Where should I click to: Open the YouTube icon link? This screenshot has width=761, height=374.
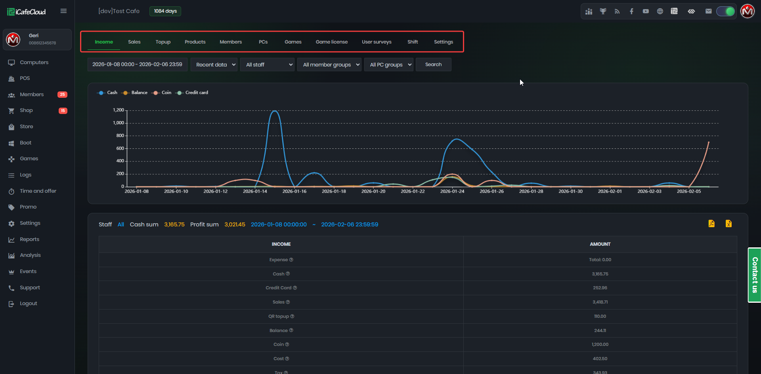(x=646, y=11)
